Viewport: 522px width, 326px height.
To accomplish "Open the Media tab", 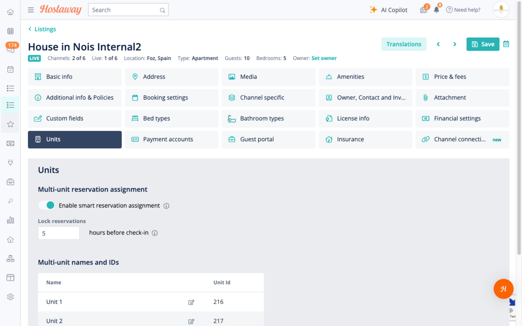I will [268, 77].
